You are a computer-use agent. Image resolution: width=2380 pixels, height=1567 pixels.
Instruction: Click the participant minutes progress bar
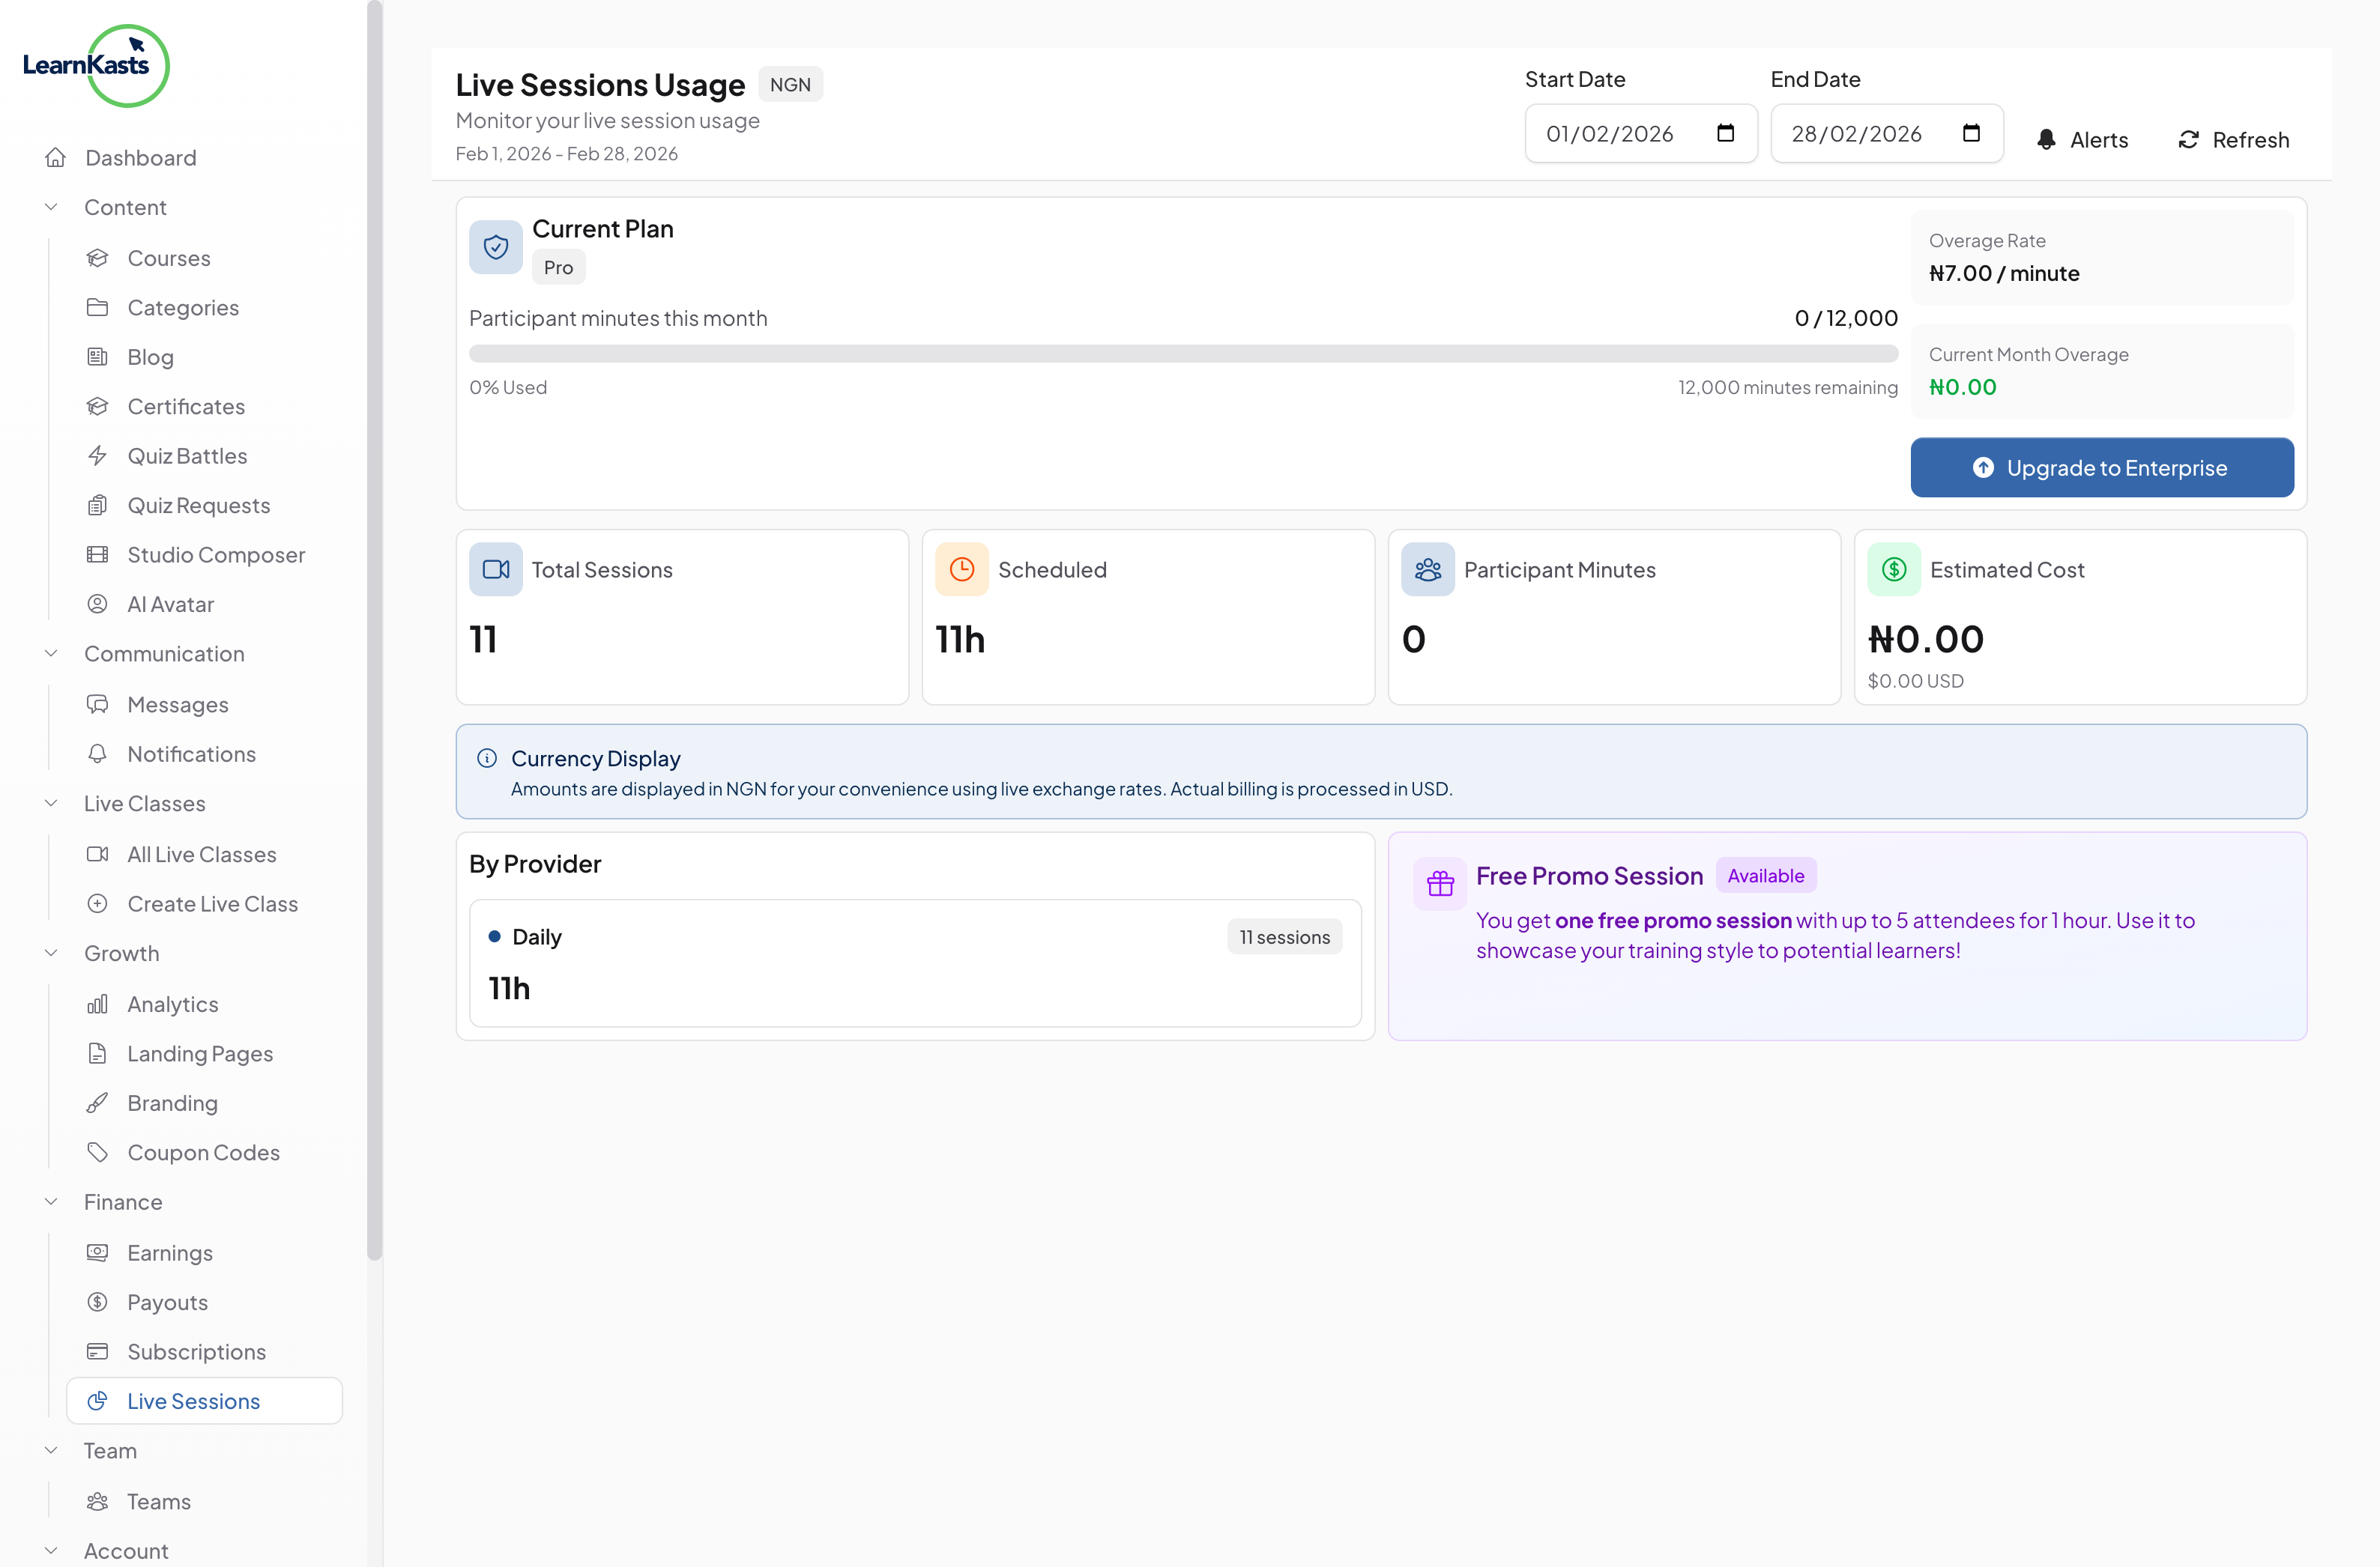1182,354
